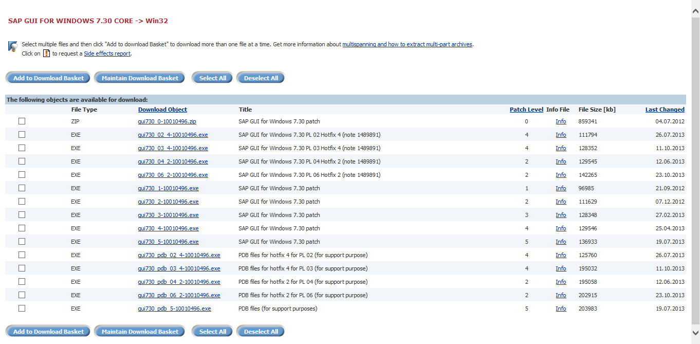
Task: Tick checkbox for gui730_5-10010496.exe
Action: tap(22, 242)
